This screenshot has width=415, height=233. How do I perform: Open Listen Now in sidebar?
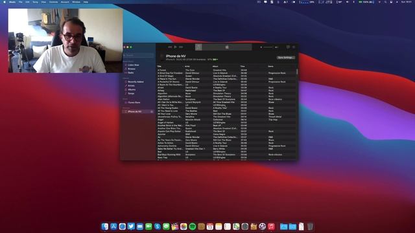pyautogui.click(x=133, y=65)
